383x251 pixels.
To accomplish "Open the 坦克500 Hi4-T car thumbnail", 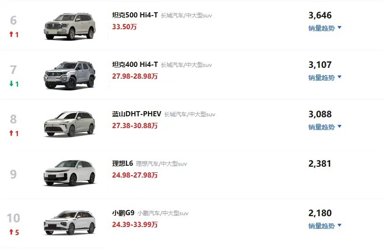I will click(x=70, y=26).
